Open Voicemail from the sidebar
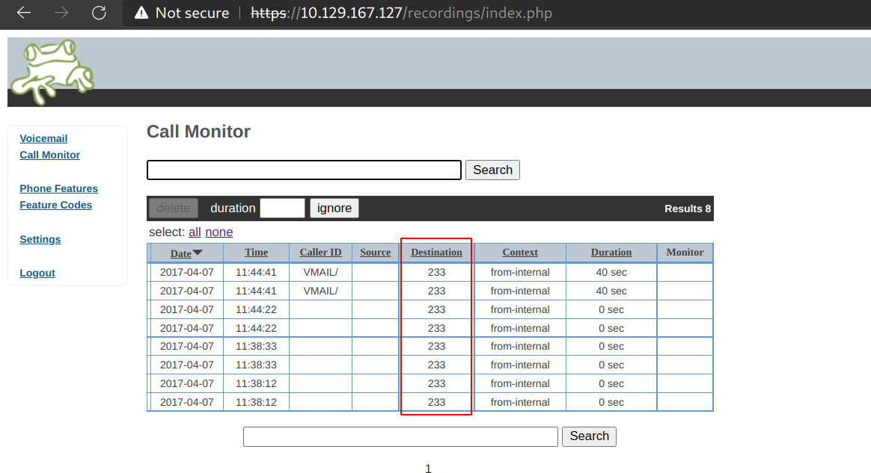This screenshot has width=871, height=473. 43,138
